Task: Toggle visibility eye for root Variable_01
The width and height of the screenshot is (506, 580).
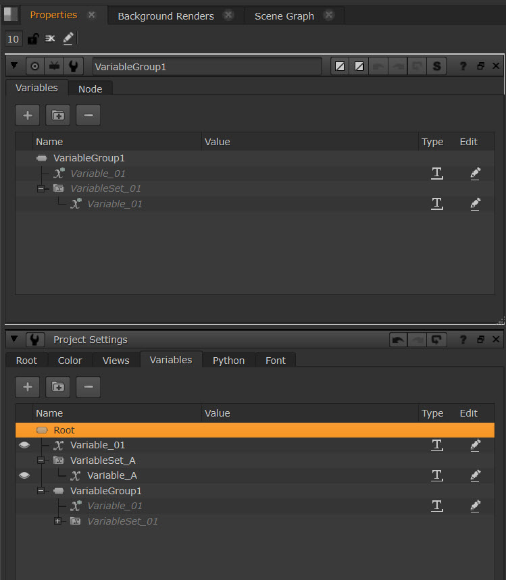Action: (x=24, y=445)
